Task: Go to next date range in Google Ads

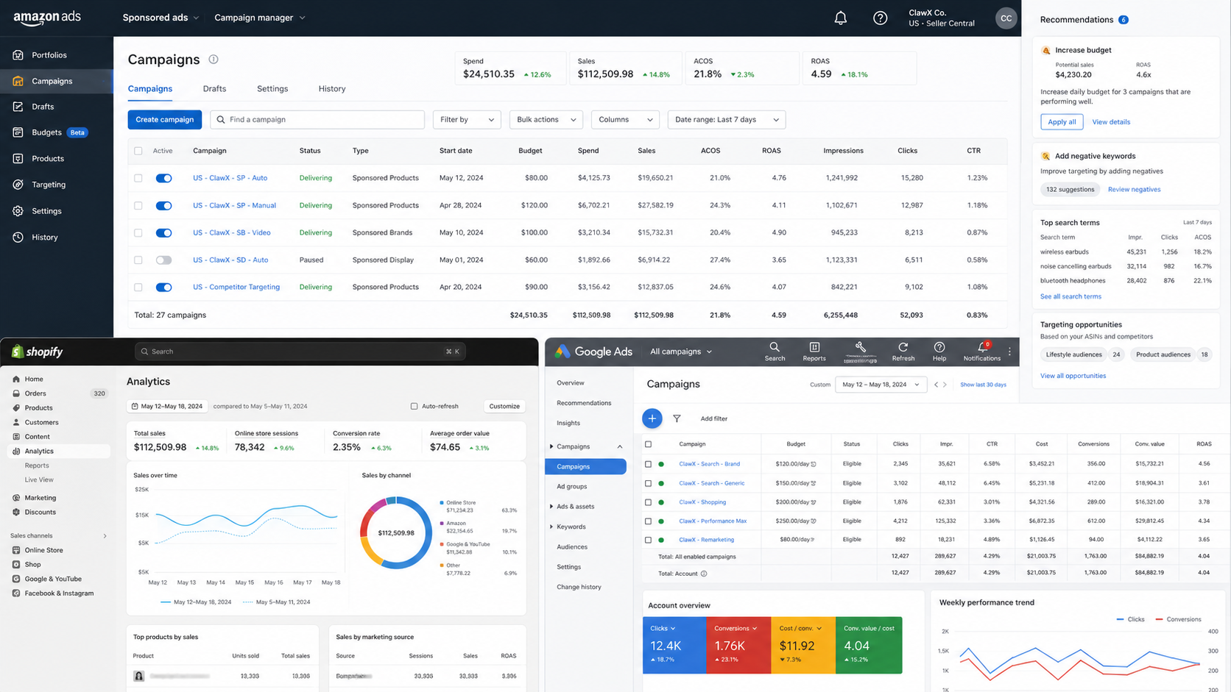Action: tap(945, 385)
